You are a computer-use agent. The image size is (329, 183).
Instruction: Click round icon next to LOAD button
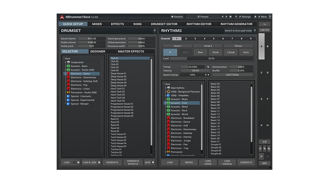pyautogui.click(x=78, y=163)
